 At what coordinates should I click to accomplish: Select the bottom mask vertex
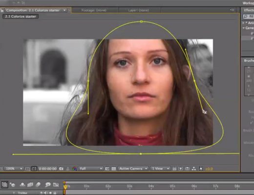[141, 154]
